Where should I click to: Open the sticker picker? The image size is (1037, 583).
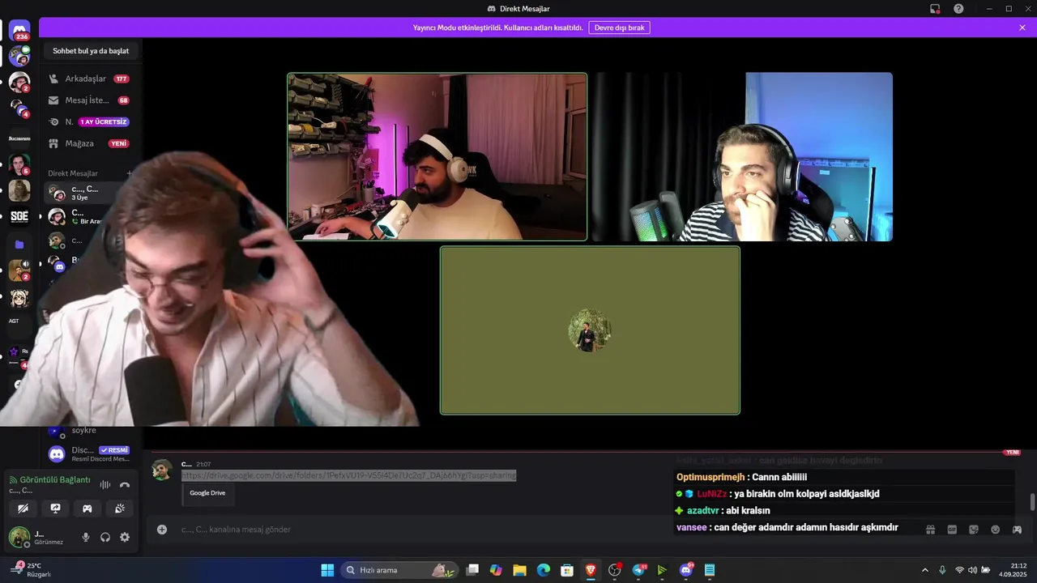[x=974, y=530]
